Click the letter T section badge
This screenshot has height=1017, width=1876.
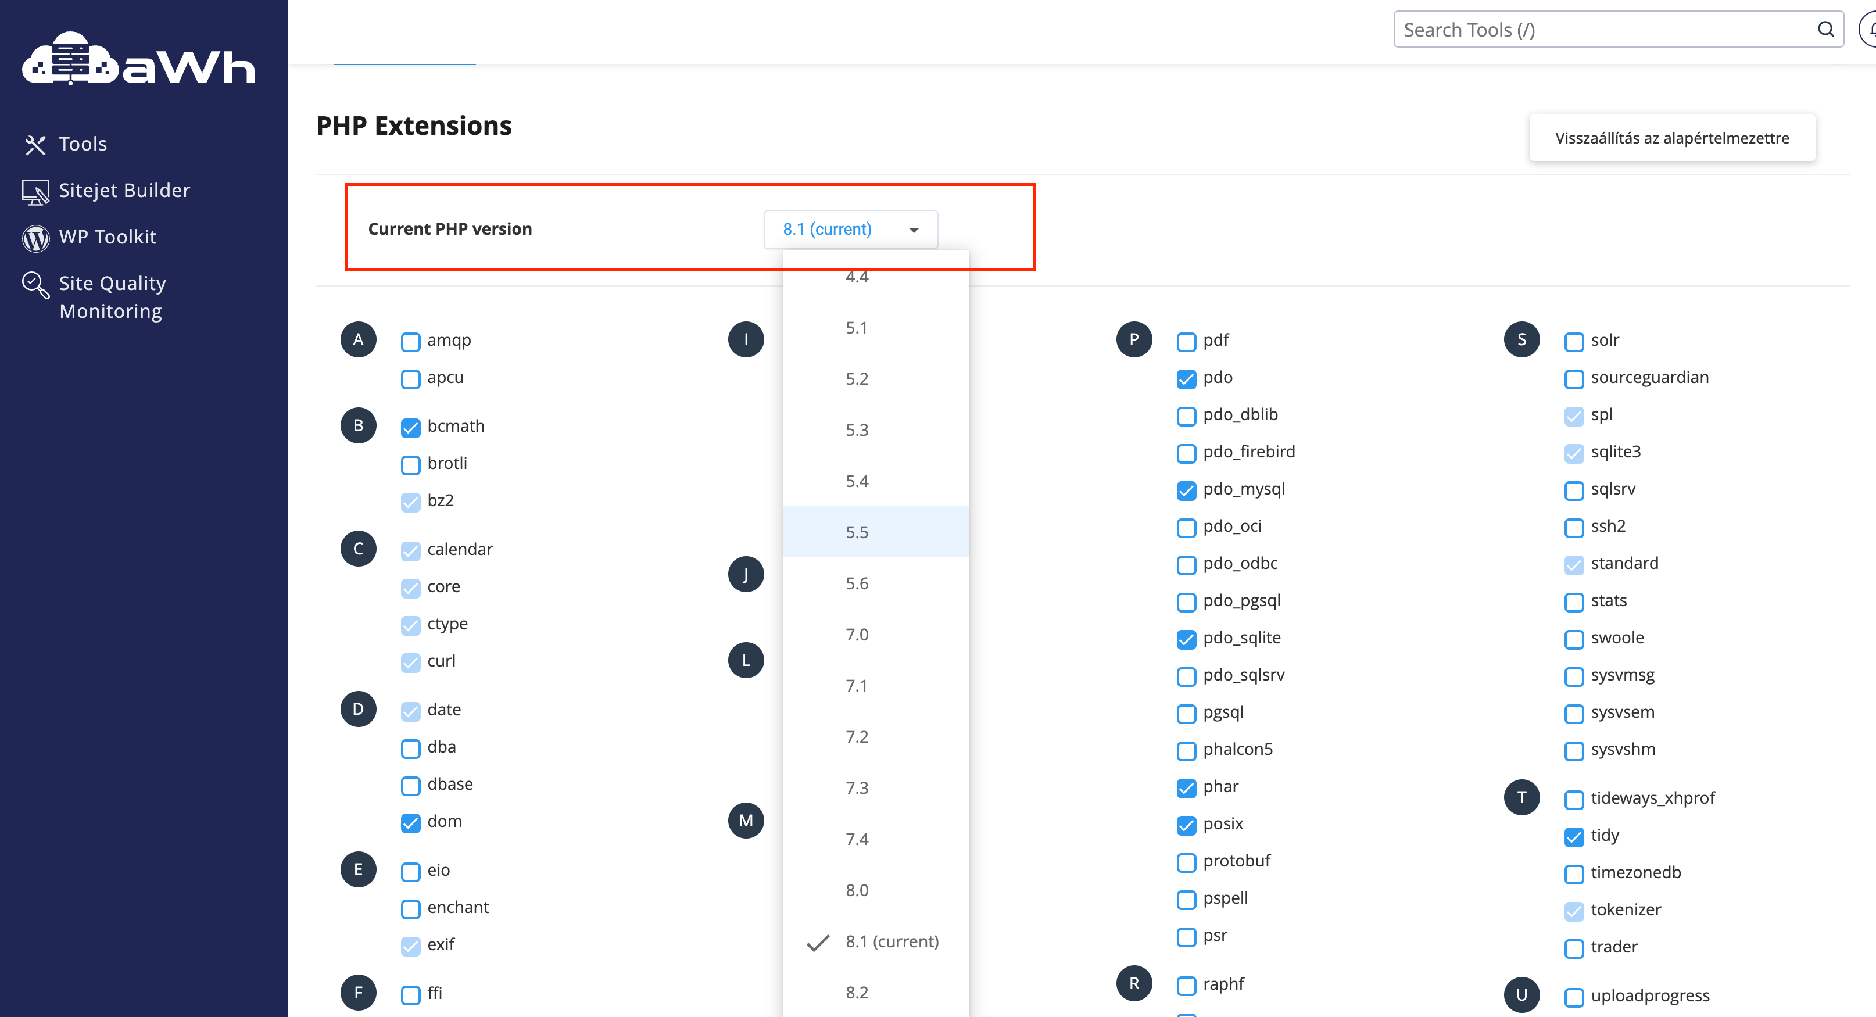click(x=1521, y=797)
